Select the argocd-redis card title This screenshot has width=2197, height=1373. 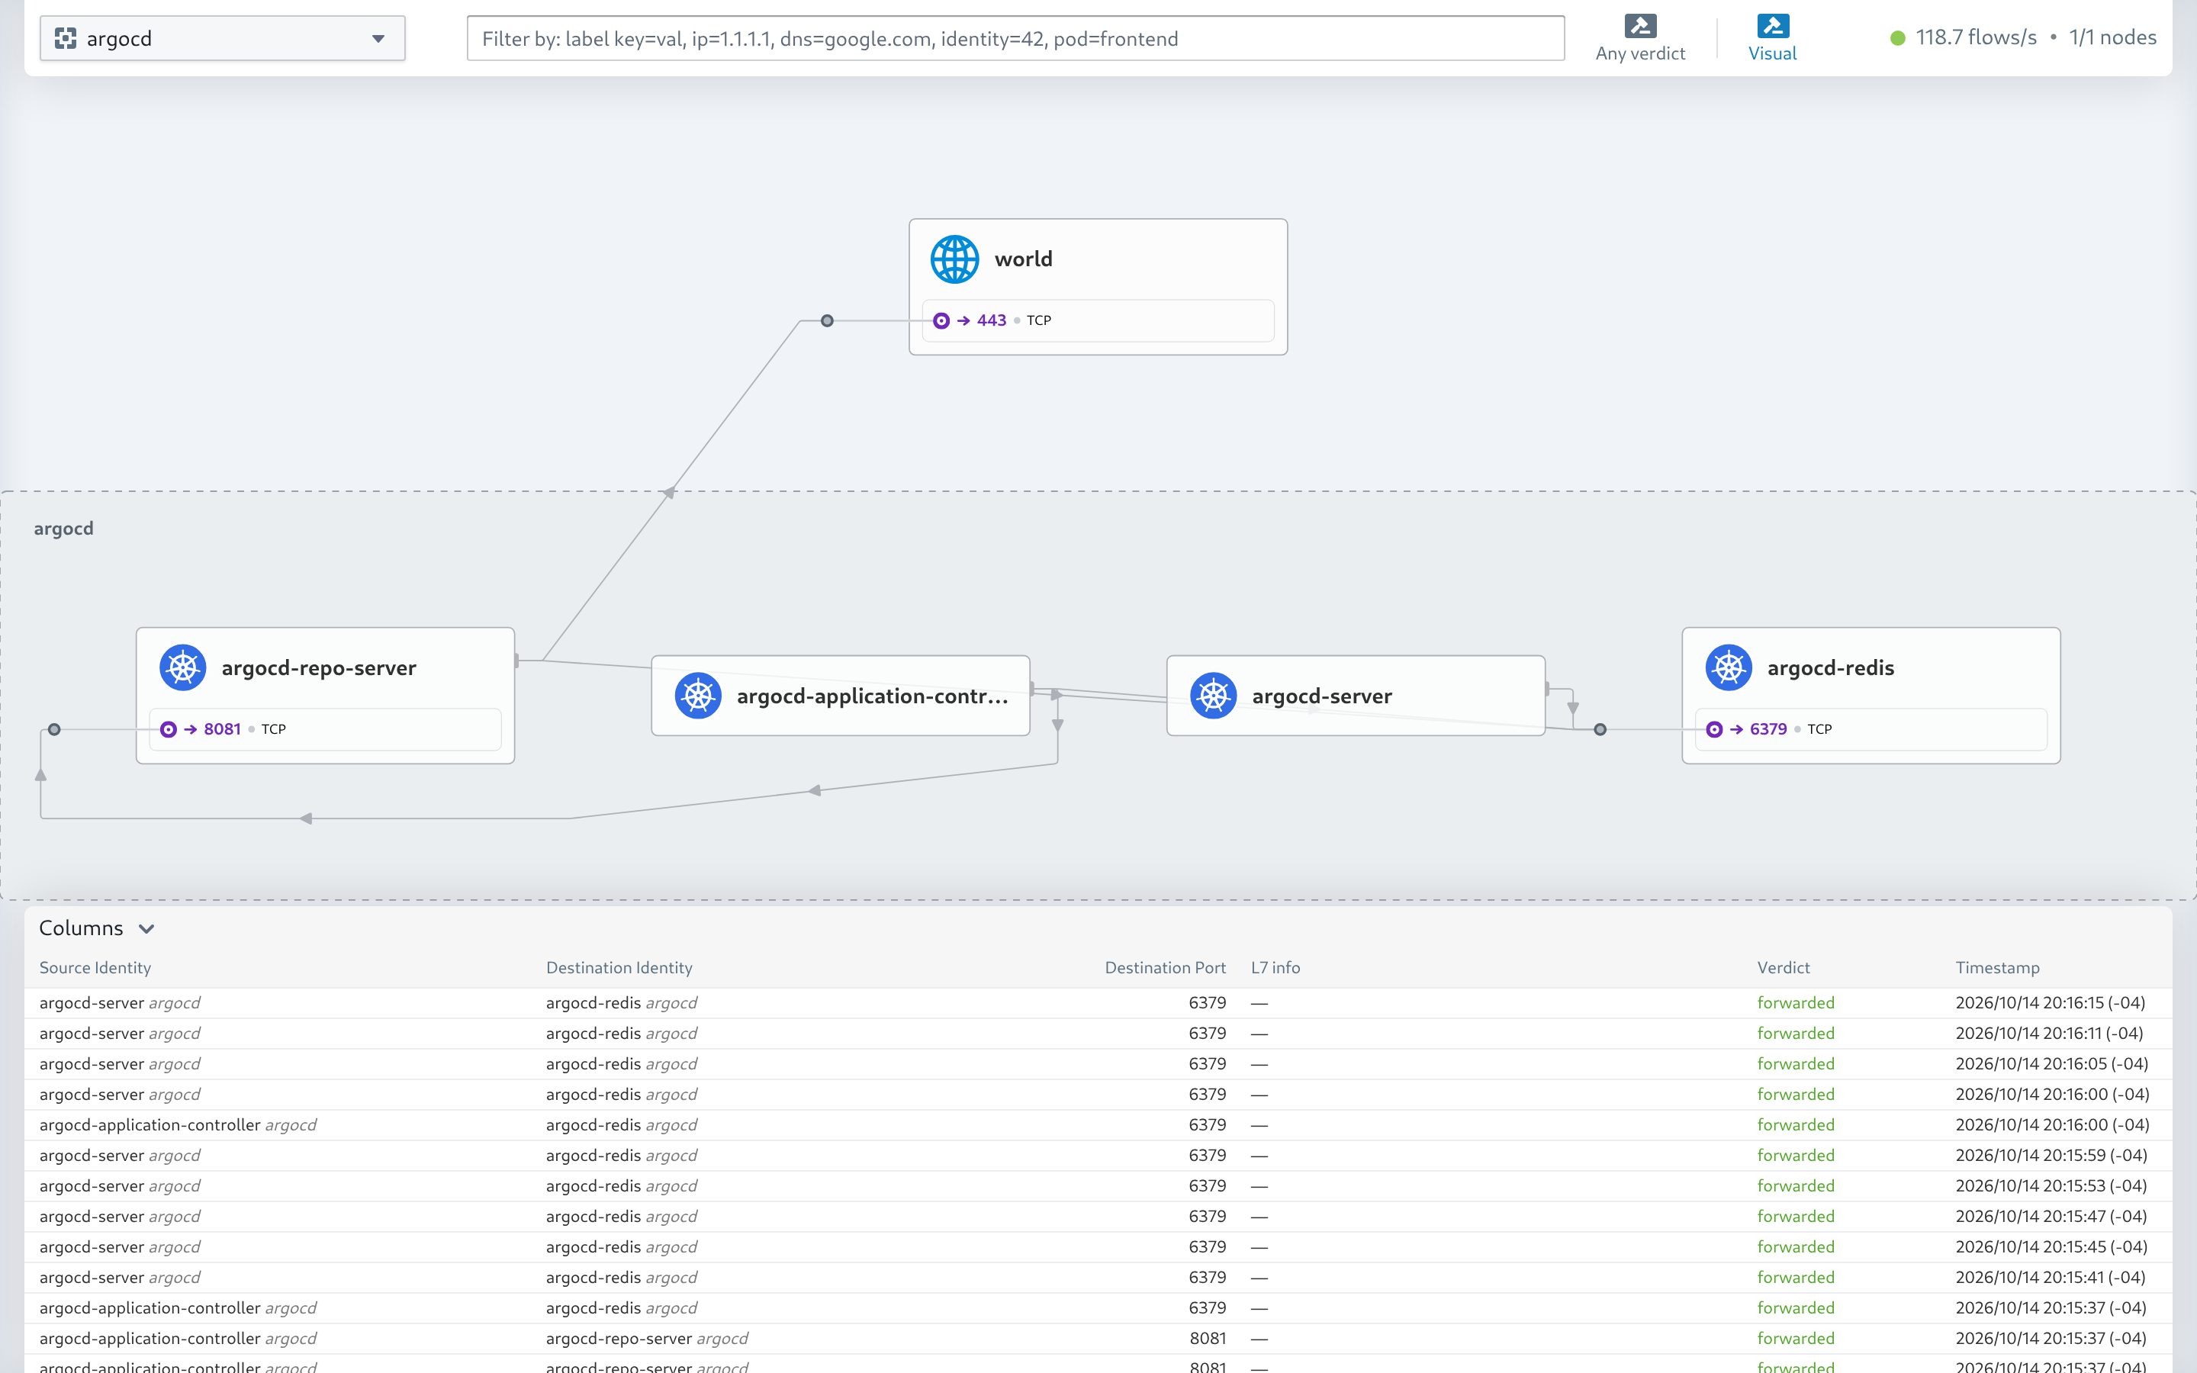click(1830, 668)
